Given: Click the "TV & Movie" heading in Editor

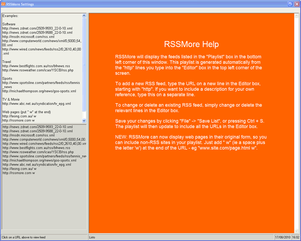Looking at the screenshot, I should coord(11,100).
